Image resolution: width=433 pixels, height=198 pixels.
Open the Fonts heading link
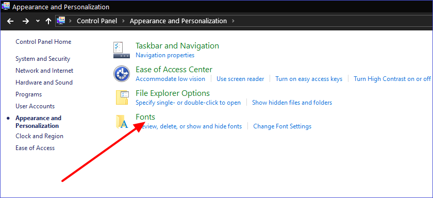(x=145, y=117)
